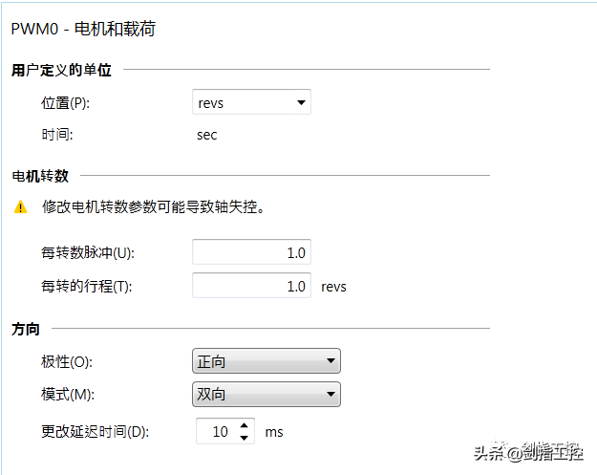Click the PWM0 - 电机和载荷 title

(x=83, y=30)
